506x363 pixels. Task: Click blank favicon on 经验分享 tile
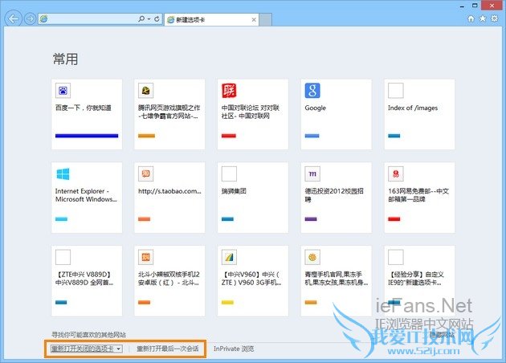pos(396,257)
